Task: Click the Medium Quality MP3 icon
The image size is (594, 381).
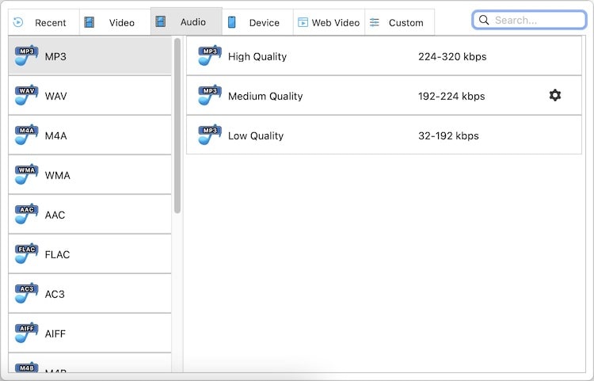Action: pyautogui.click(x=210, y=95)
